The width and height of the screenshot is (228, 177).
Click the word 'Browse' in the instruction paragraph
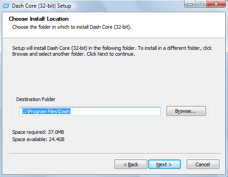[x=20, y=54]
